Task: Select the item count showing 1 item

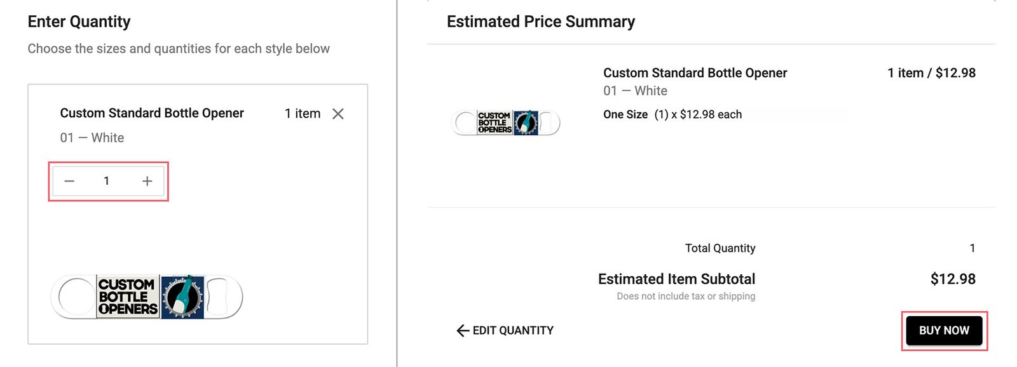Action: pos(301,114)
